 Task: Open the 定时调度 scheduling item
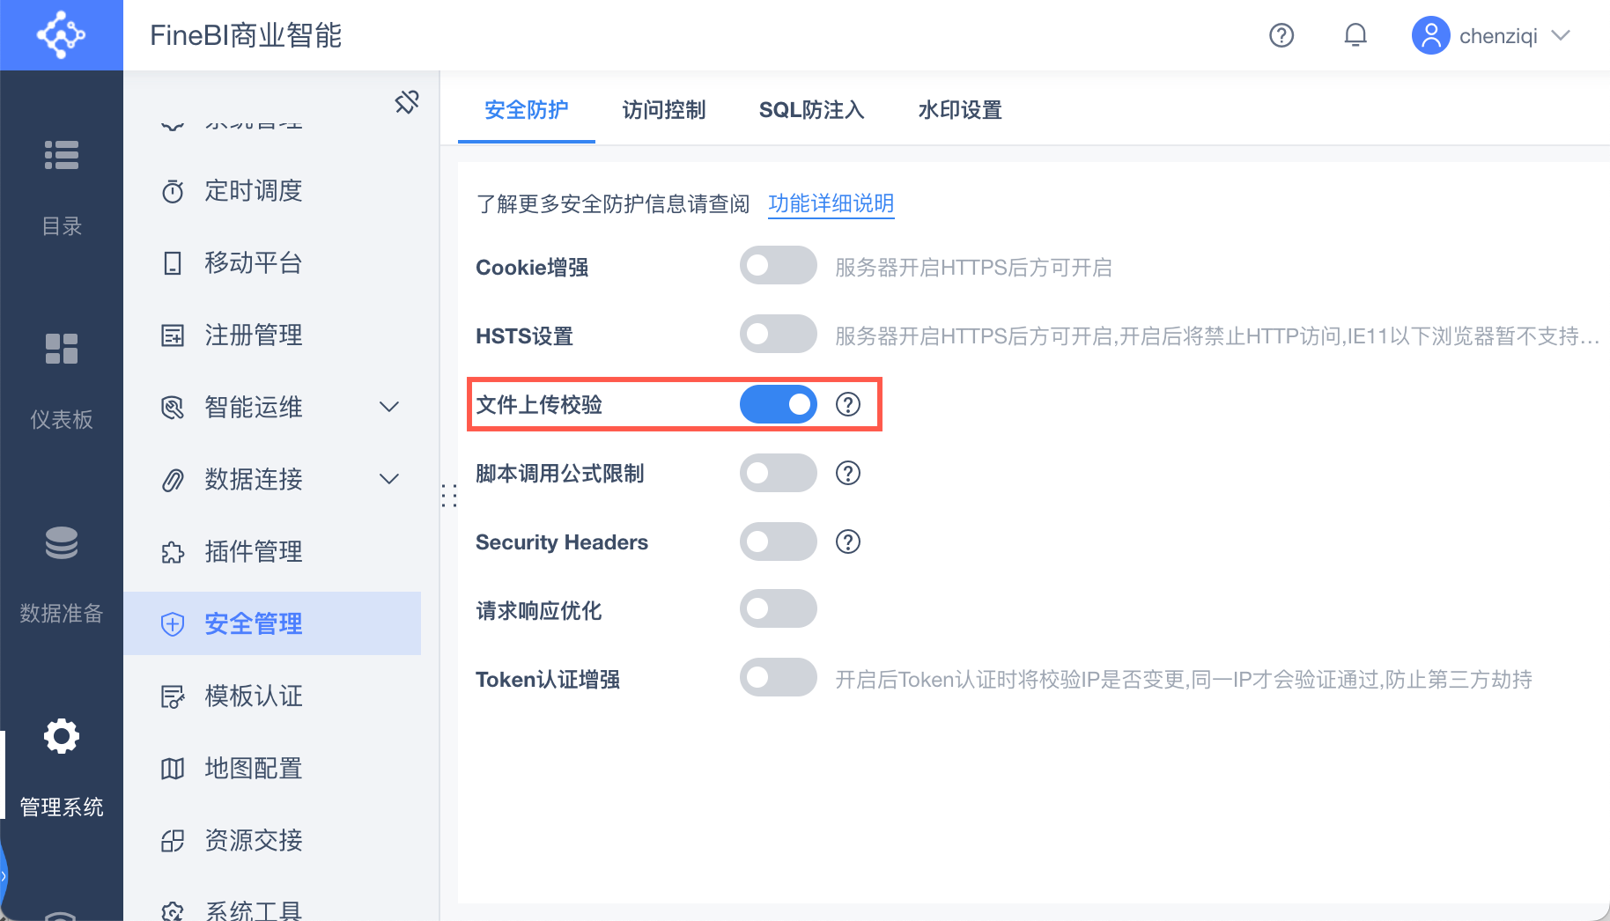tap(254, 191)
